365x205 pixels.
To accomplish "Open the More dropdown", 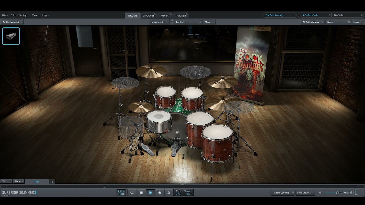I will [209, 22].
